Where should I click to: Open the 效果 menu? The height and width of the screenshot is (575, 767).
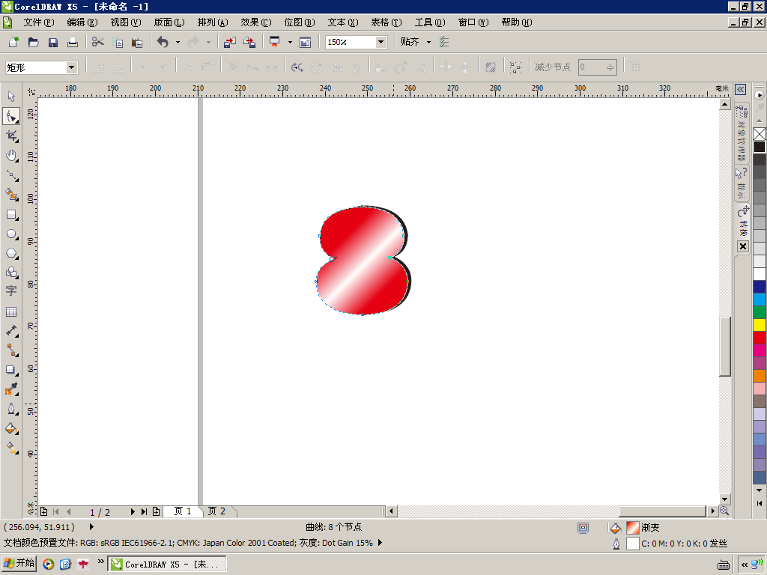tap(256, 22)
